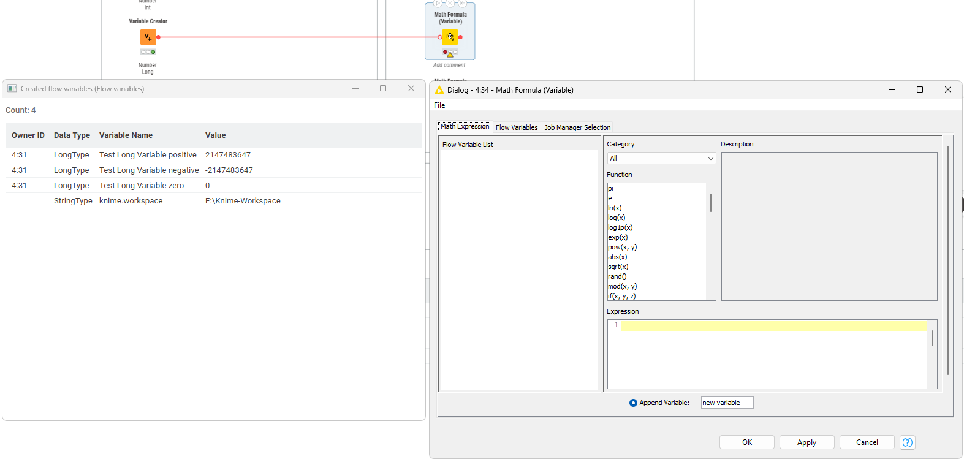The width and height of the screenshot is (964, 459).
Task: Click the Variable Creator traffic light status
Action: point(148,52)
